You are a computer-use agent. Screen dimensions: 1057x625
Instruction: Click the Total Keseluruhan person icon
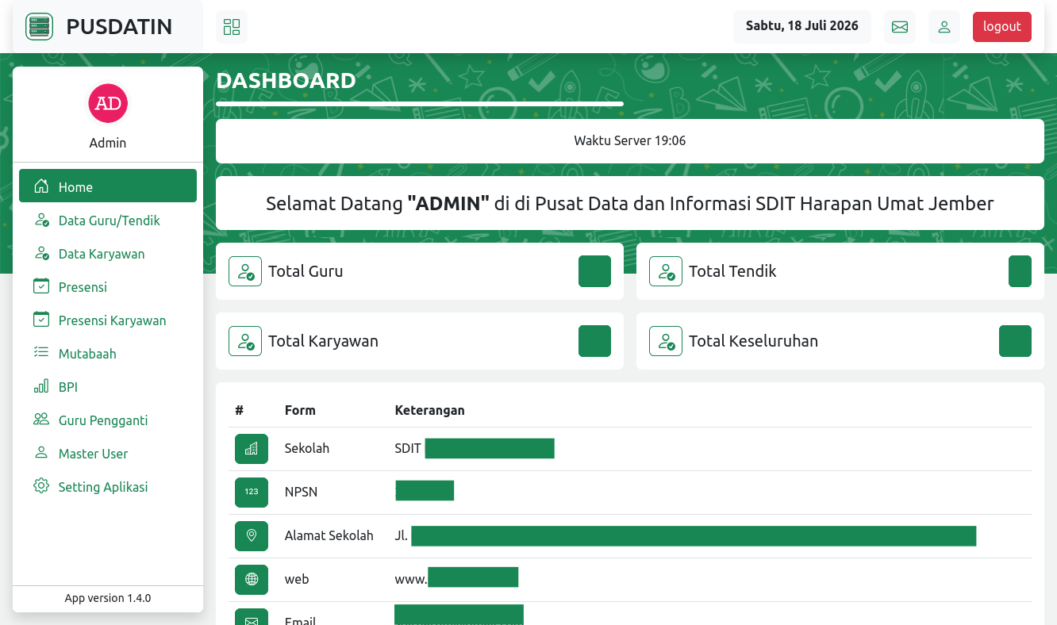click(x=666, y=341)
